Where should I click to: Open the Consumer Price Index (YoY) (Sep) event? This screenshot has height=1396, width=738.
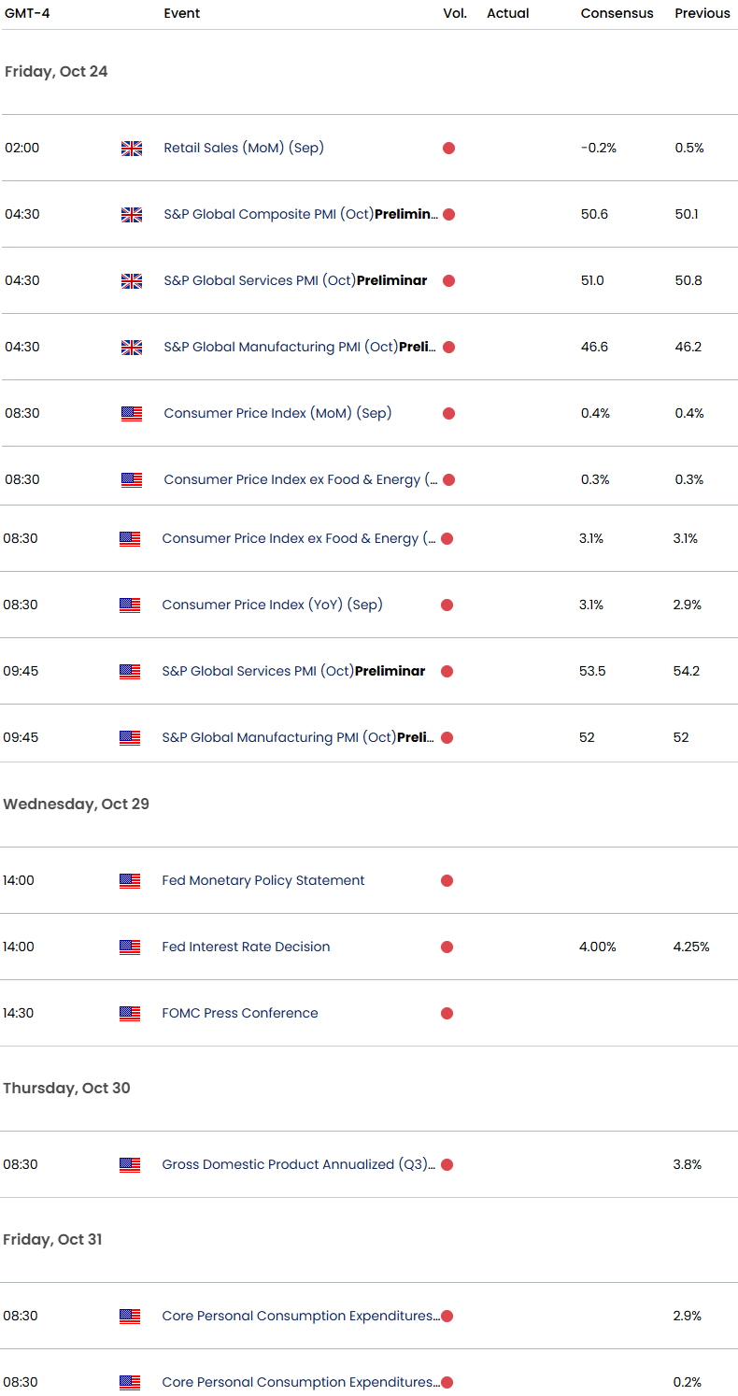(272, 605)
